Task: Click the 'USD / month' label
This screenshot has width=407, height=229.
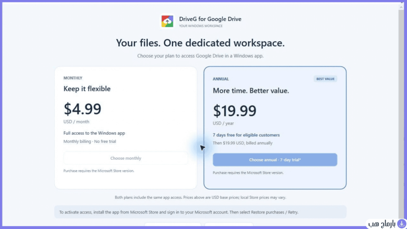Action: tap(76, 122)
